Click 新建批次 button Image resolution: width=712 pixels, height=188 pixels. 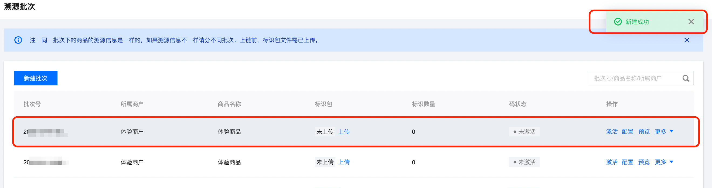coord(36,78)
